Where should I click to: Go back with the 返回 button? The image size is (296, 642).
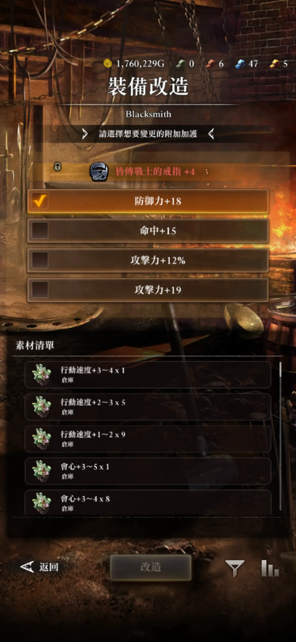coord(39,567)
